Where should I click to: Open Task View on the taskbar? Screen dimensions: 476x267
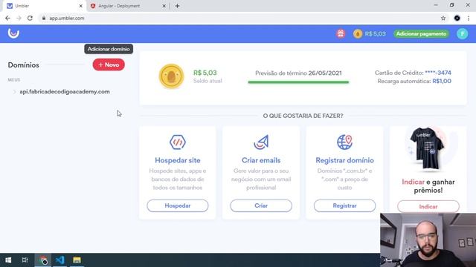pos(25,260)
